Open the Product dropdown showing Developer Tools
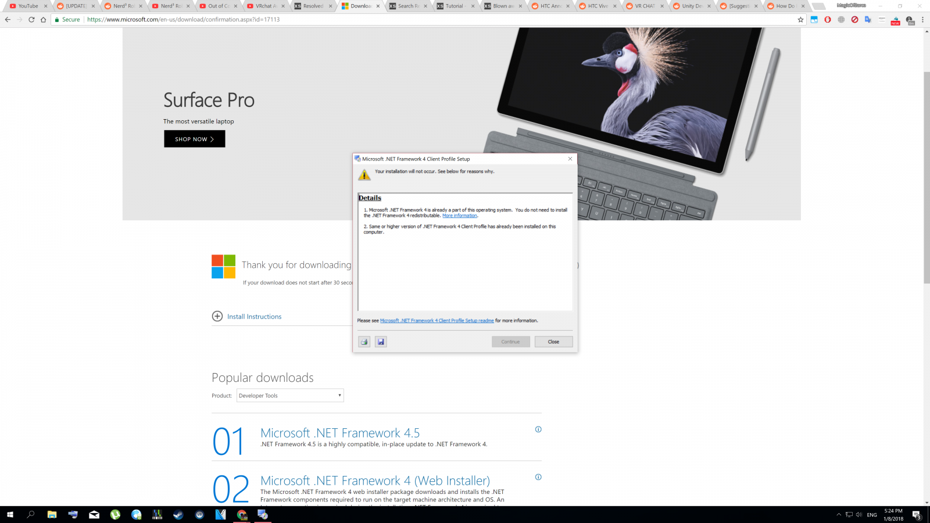This screenshot has height=523, width=930. click(290, 395)
